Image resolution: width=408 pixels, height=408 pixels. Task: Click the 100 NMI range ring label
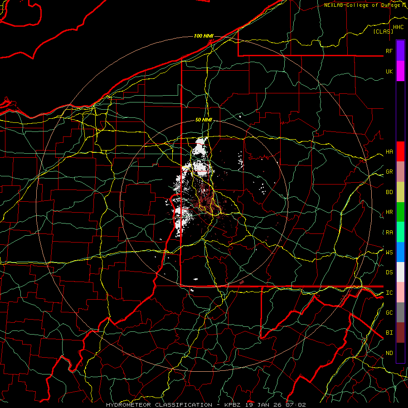(204, 36)
